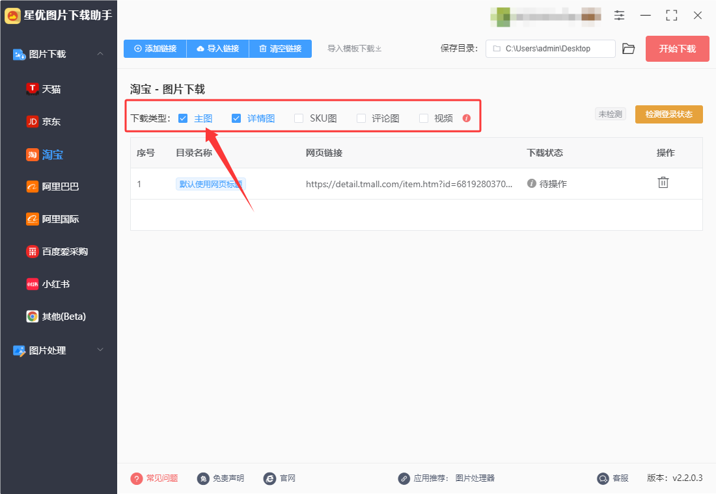Click the 版本 v2.2.0.3 text
The image size is (716, 494).
click(675, 478)
